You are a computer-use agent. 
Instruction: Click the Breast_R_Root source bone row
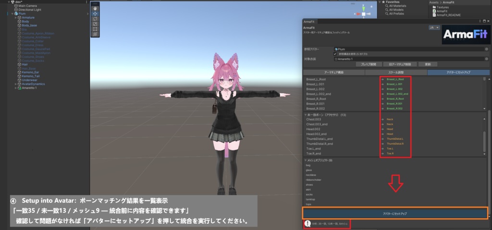point(316,99)
